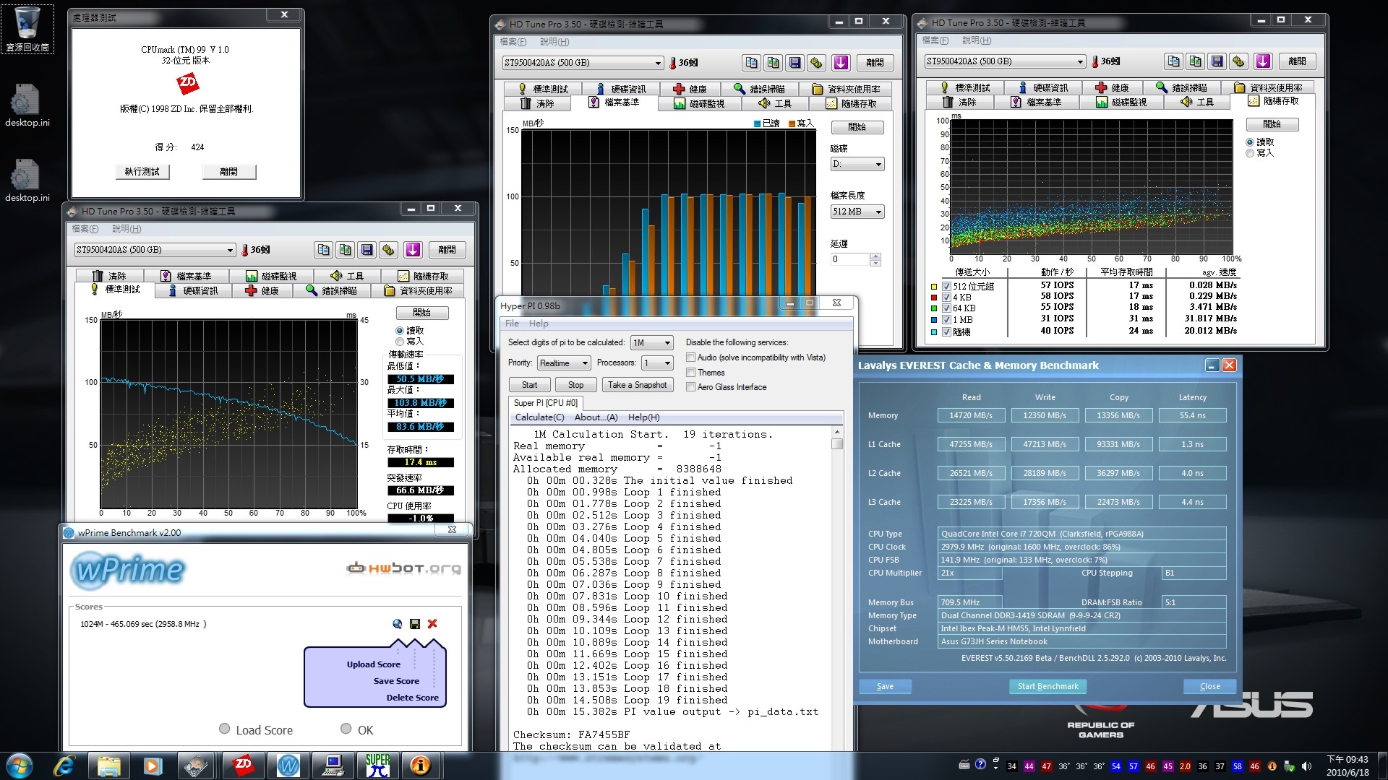
Task: Switch to ZD CPUmark taskbar icon
Action: 243,766
